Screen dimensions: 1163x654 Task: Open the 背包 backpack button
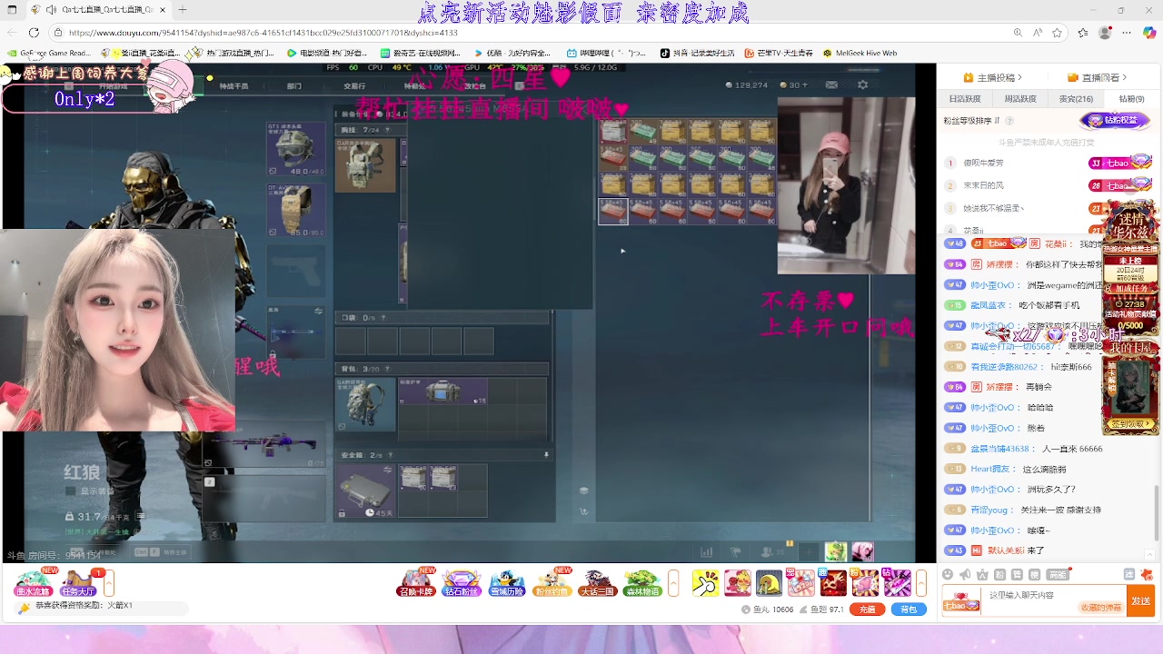[x=909, y=609]
